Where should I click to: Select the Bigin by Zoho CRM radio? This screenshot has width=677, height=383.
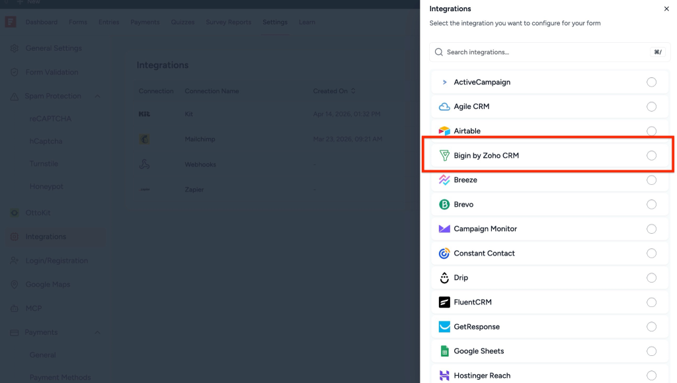651,155
